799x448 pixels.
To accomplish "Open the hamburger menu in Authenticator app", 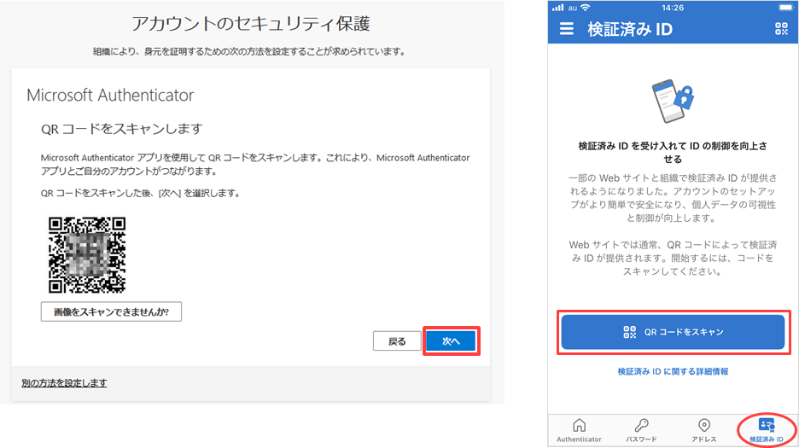I will click(566, 28).
